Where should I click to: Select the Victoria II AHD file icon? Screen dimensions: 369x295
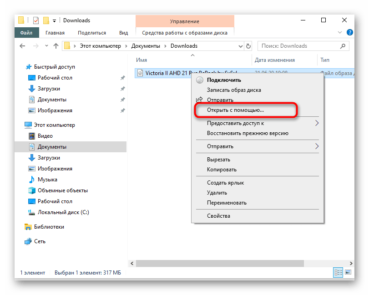(140, 73)
